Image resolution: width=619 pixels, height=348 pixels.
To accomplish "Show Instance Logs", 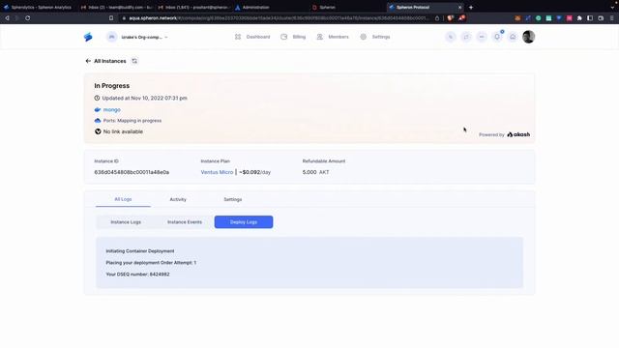I will (x=126, y=222).
